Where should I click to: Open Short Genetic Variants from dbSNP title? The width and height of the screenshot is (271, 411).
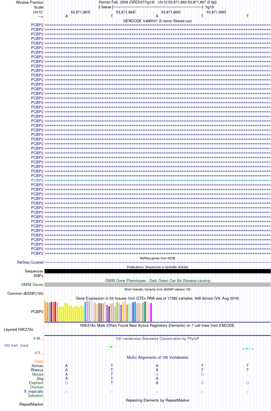pos(157,289)
